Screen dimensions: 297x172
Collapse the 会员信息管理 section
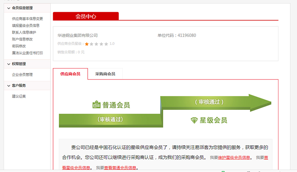pyautogui.click(x=9, y=8)
